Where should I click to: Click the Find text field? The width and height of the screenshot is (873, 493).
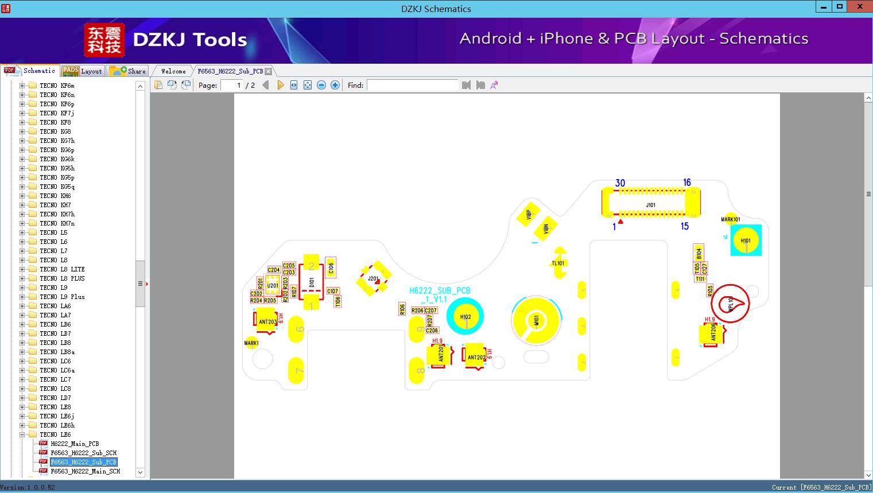(x=412, y=85)
